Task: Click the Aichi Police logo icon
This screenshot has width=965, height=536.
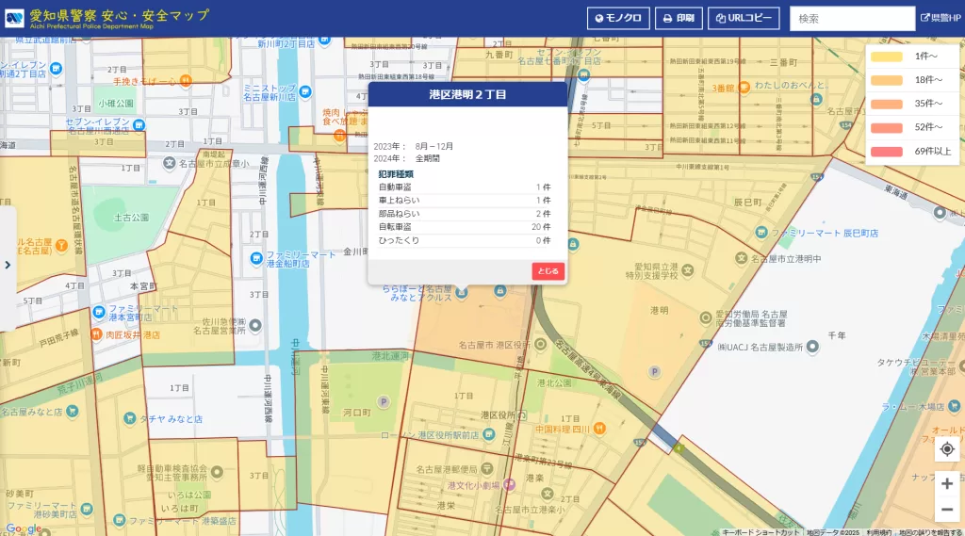Action: click(15, 19)
